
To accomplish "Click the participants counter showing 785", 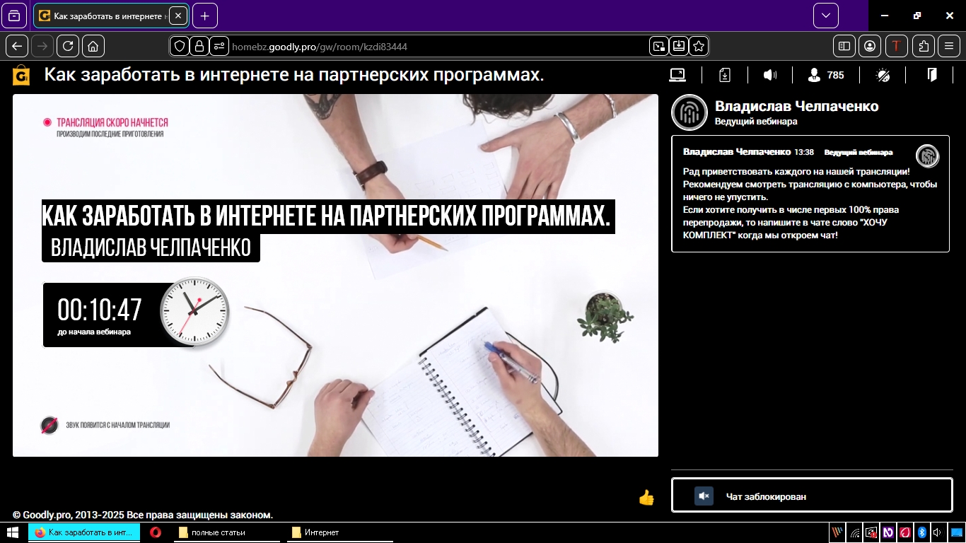I will (826, 75).
